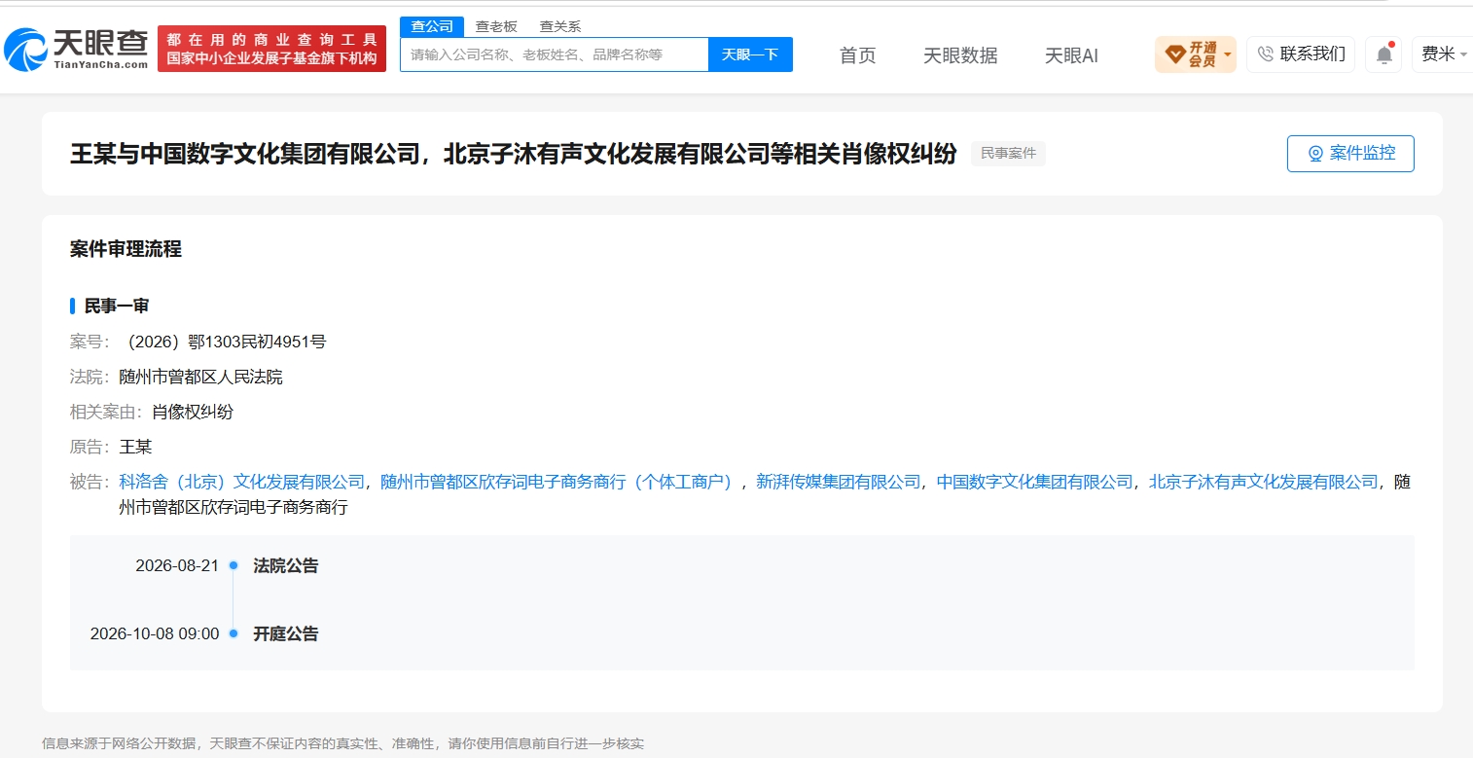Click the 天眼一下 search button
The width and height of the screenshot is (1473, 758).
coord(750,54)
